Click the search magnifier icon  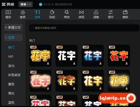32,28
